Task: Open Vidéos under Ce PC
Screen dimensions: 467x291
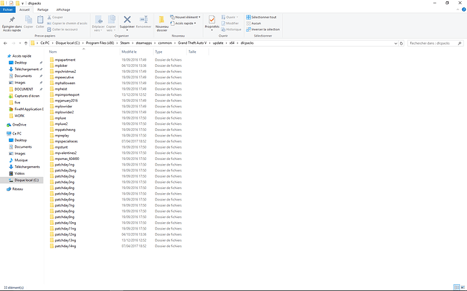Action: pyautogui.click(x=20, y=174)
